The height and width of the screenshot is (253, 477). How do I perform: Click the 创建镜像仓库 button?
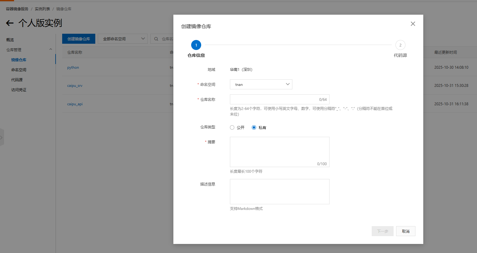click(x=78, y=38)
